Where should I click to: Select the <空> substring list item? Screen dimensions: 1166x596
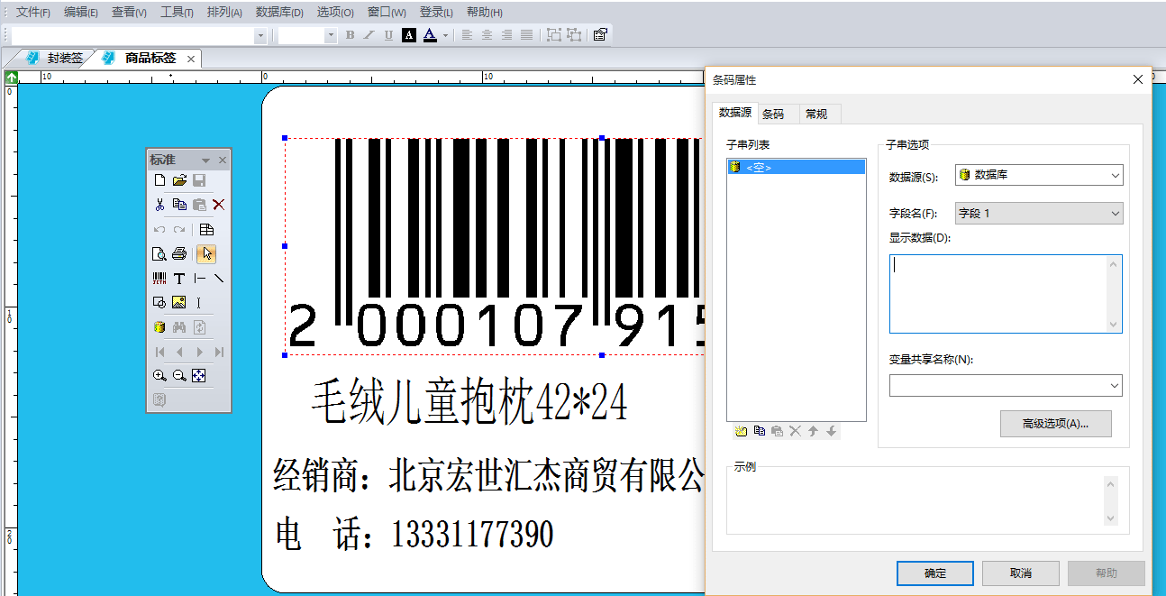796,167
